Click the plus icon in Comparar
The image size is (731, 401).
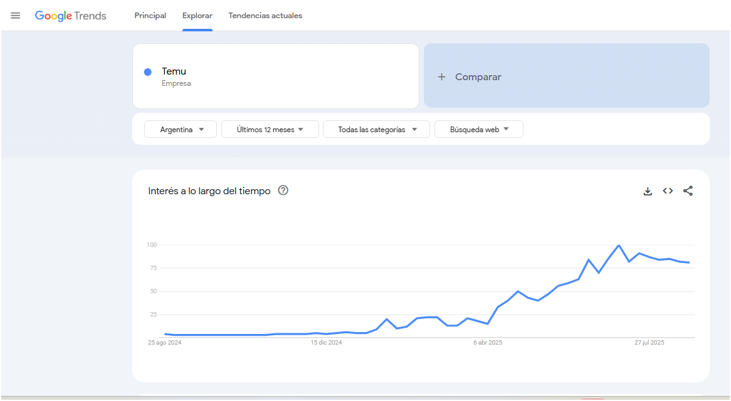pos(441,77)
